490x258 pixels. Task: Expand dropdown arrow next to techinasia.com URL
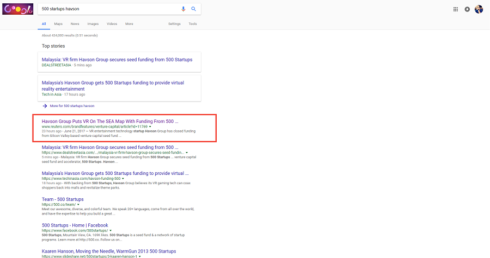123,179
